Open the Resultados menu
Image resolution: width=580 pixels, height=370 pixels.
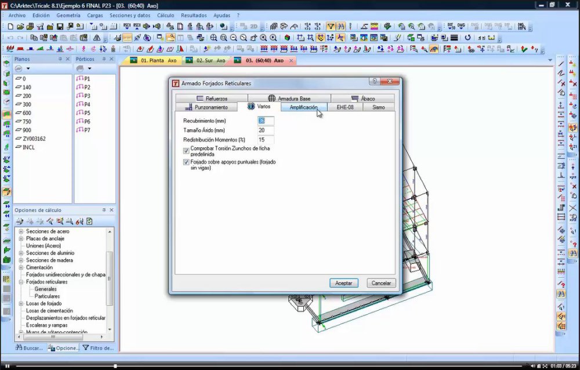click(194, 15)
